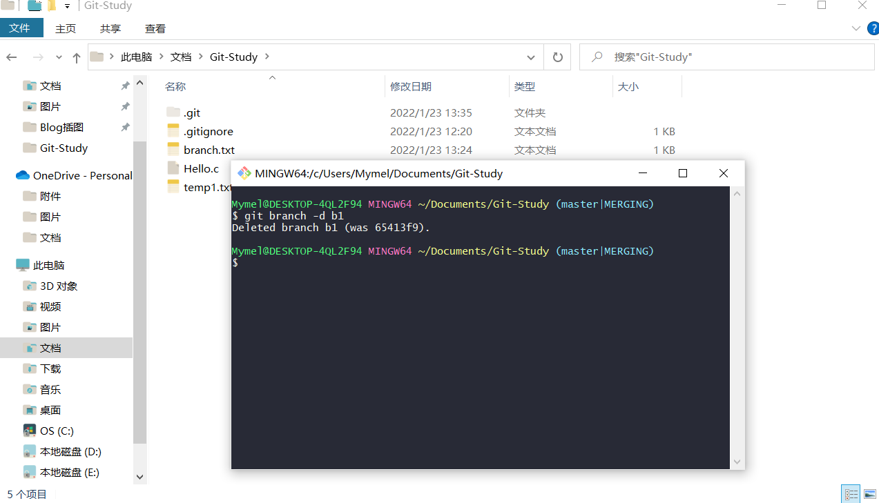Select the Hello.c file icon
Viewport: 879px width, 503px height.
173,168
